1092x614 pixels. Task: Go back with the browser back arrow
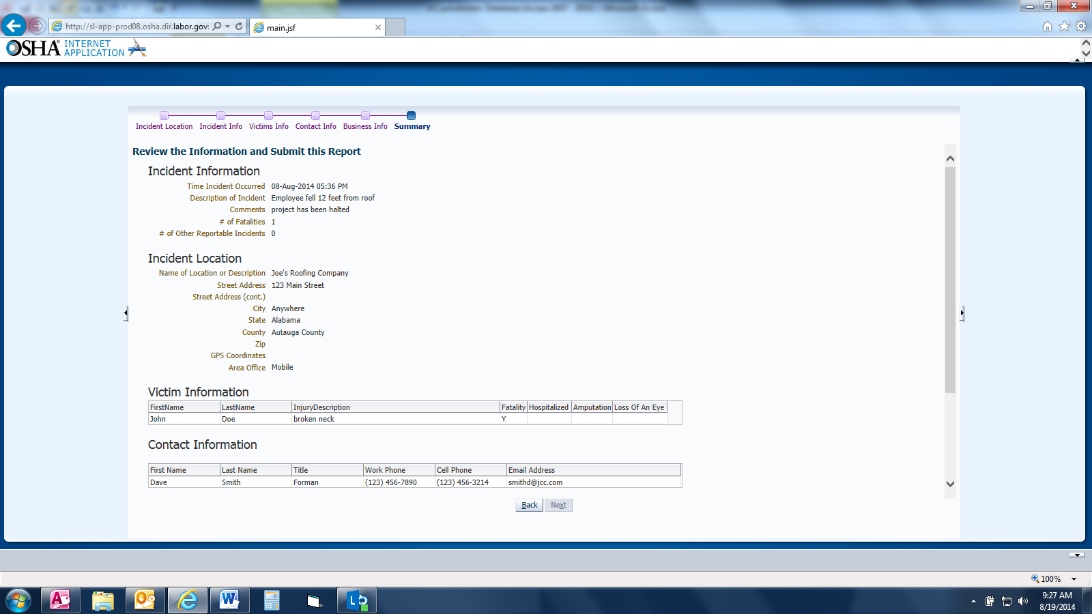coord(14,26)
